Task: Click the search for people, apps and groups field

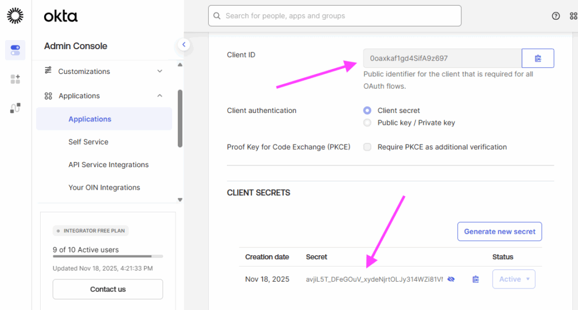Action: [335, 16]
